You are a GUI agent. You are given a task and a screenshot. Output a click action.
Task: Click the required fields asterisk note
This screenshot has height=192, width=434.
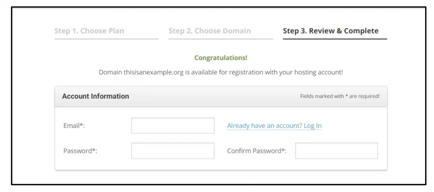[x=339, y=96]
